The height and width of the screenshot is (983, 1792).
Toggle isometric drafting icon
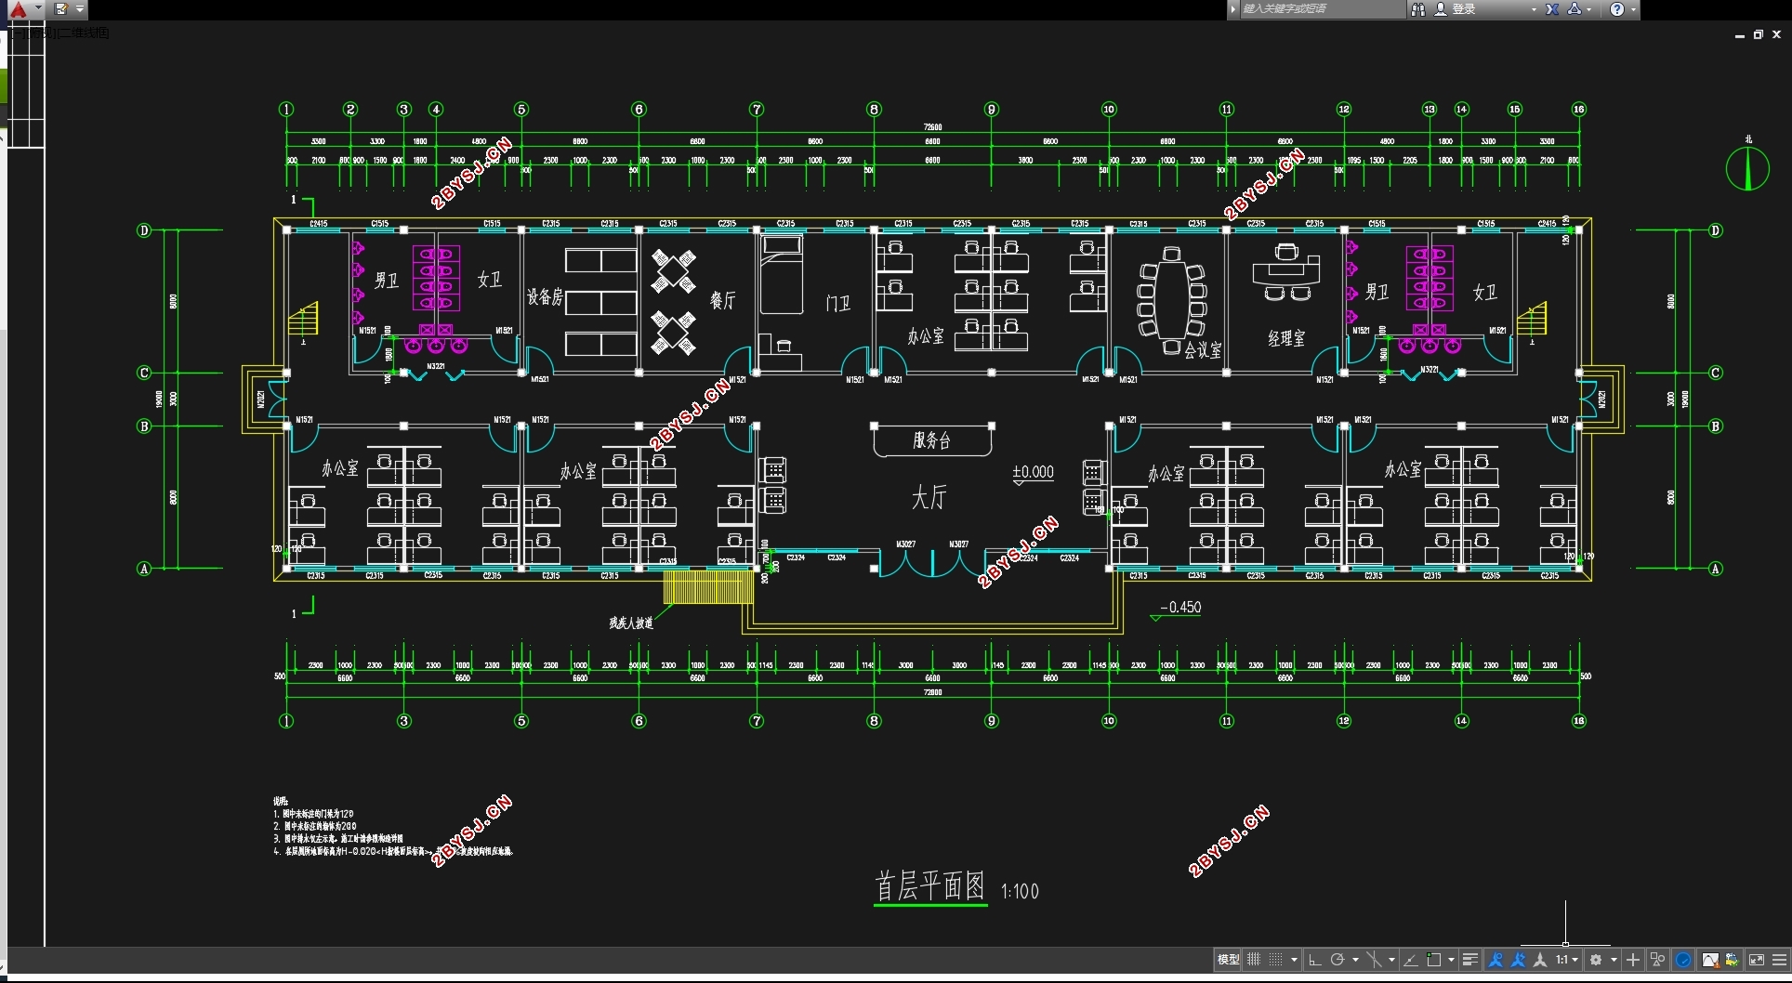1374,960
